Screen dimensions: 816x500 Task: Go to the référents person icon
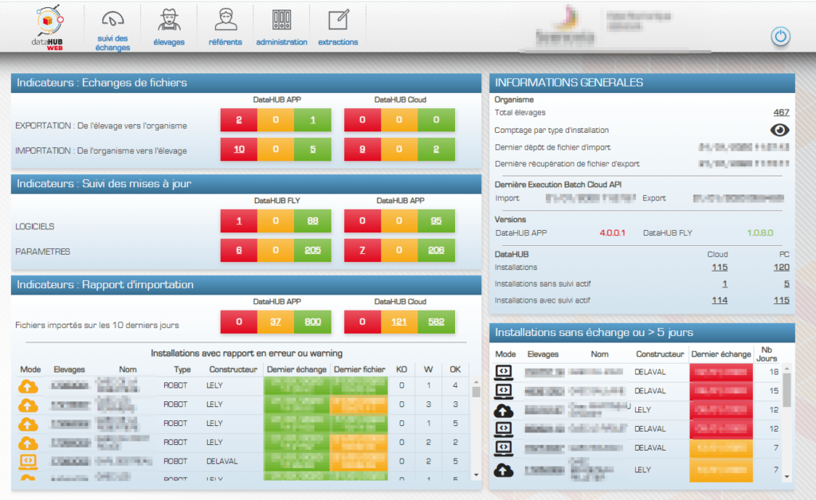(226, 20)
